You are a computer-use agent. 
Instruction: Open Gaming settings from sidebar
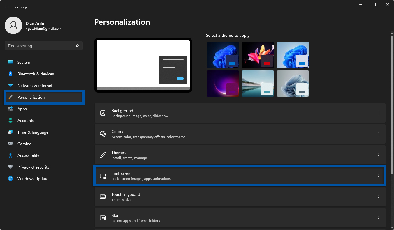pos(24,144)
